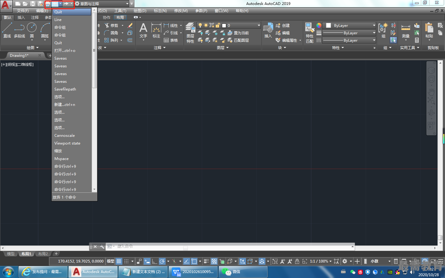Viewport: 445px width, 278px height.
Task: Click the Group (组) icon
Action: coord(383,30)
